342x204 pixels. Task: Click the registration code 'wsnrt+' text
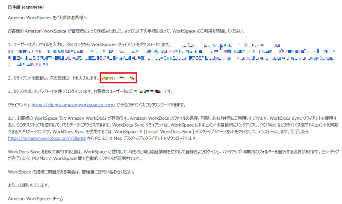click(x=109, y=78)
